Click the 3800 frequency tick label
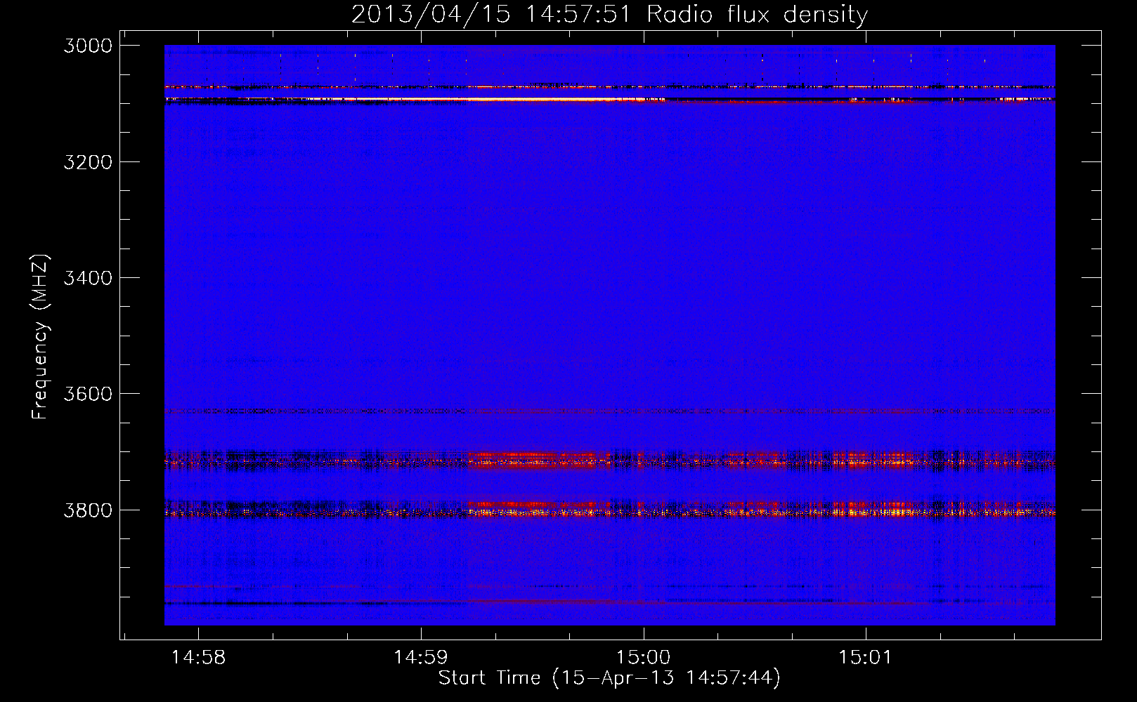 pyautogui.click(x=88, y=510)
